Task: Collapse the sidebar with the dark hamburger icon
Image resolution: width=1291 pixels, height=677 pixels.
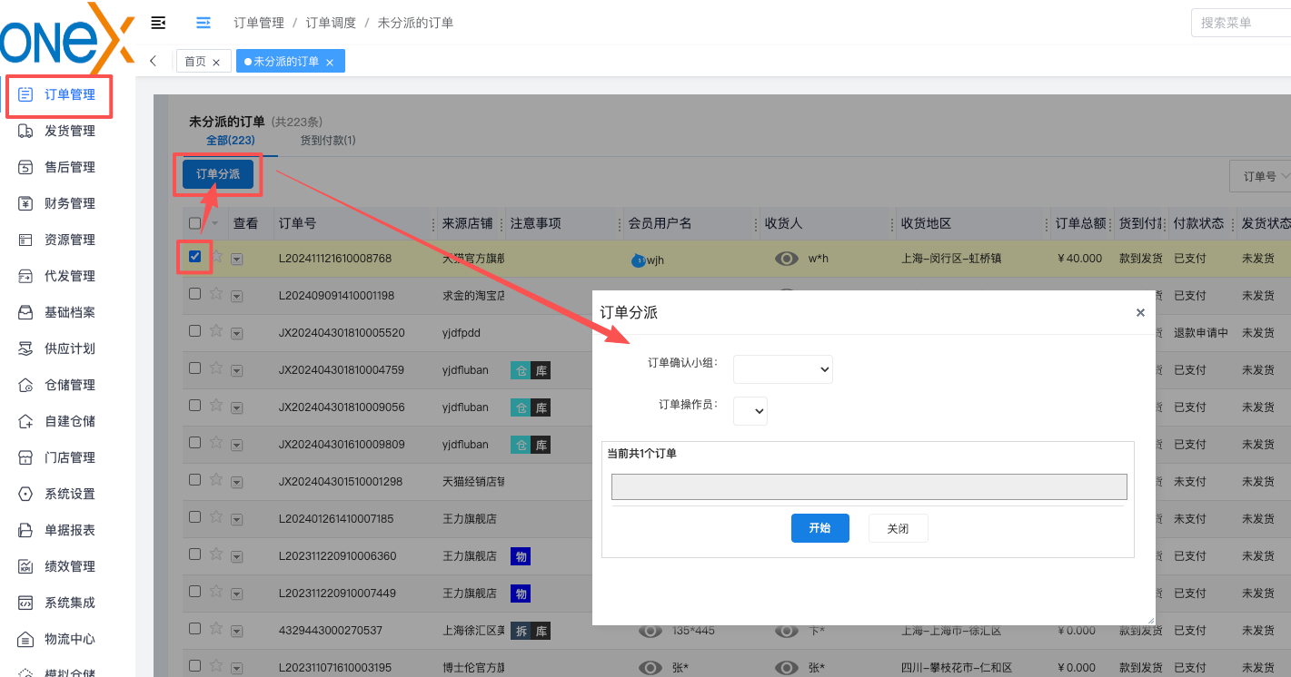Action: (159, 23)
